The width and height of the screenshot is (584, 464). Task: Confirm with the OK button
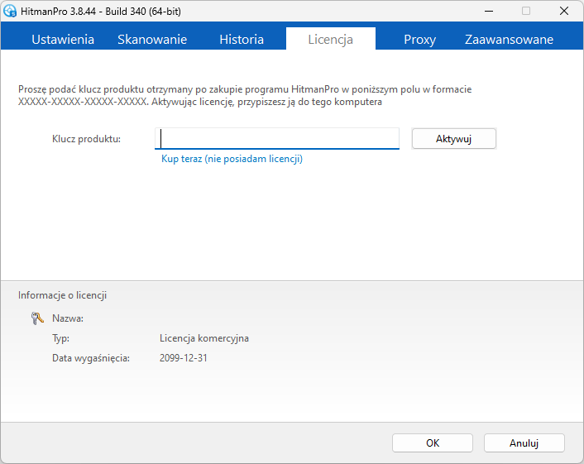click(433, 443)
